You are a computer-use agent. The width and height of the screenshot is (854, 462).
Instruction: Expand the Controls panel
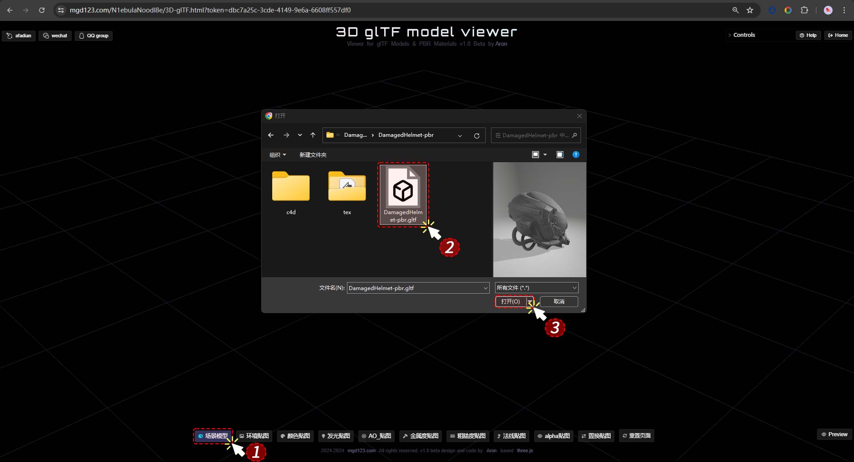point(744,35)
